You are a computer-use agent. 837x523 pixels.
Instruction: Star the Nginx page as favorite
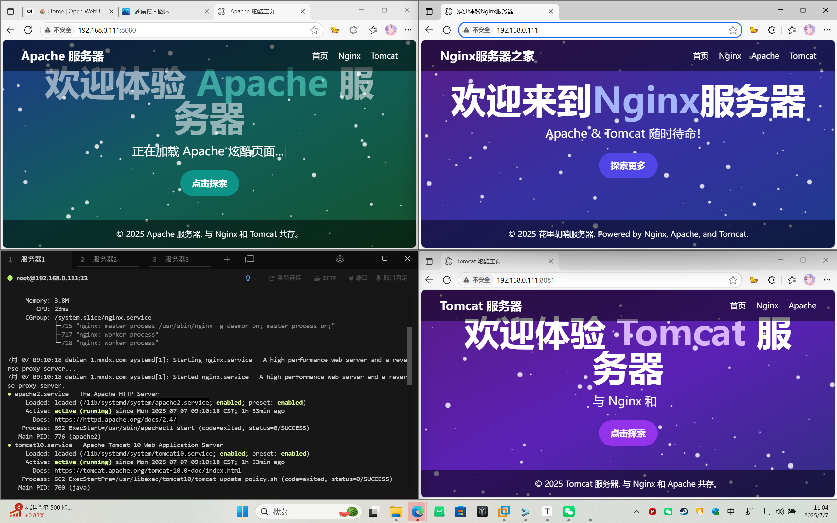pyautogui.click(x=733, y=30)
